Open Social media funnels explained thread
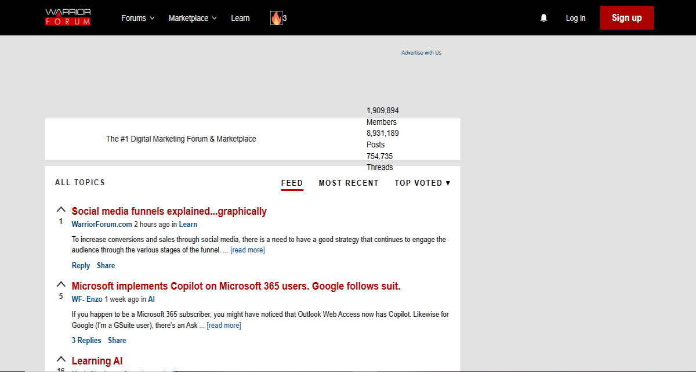 (x=169, y=211)
